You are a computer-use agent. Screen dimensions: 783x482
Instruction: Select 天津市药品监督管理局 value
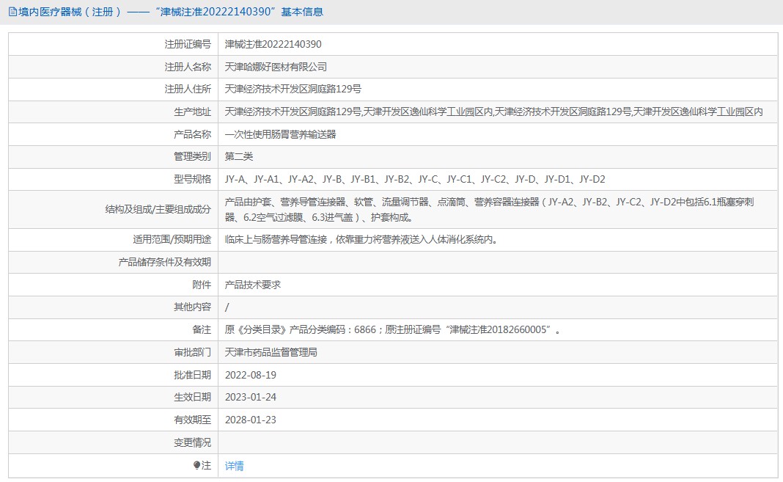tap(271, 352)
